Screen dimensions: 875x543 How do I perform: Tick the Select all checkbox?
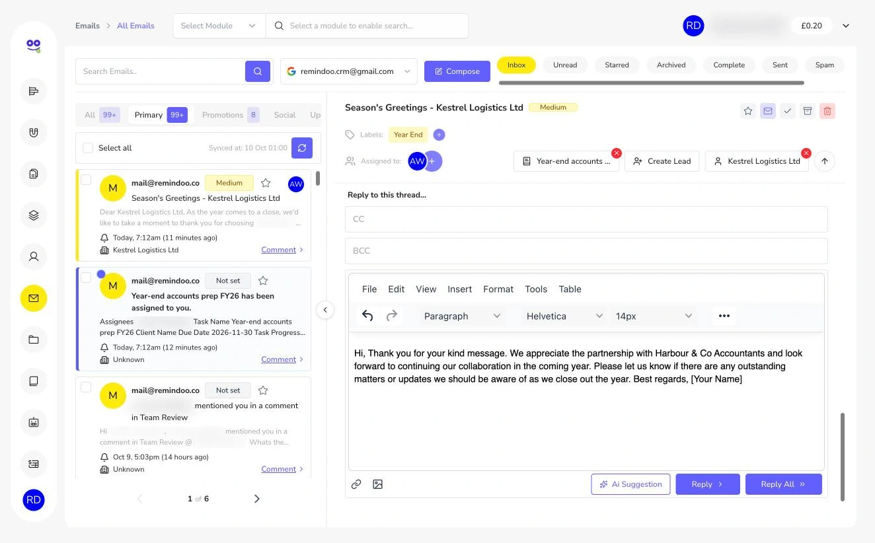88,148
